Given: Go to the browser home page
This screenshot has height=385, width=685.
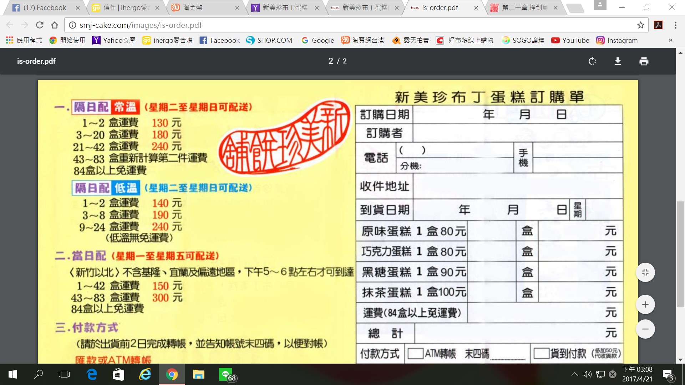Looking at the screenshot, I should [55, 25].
